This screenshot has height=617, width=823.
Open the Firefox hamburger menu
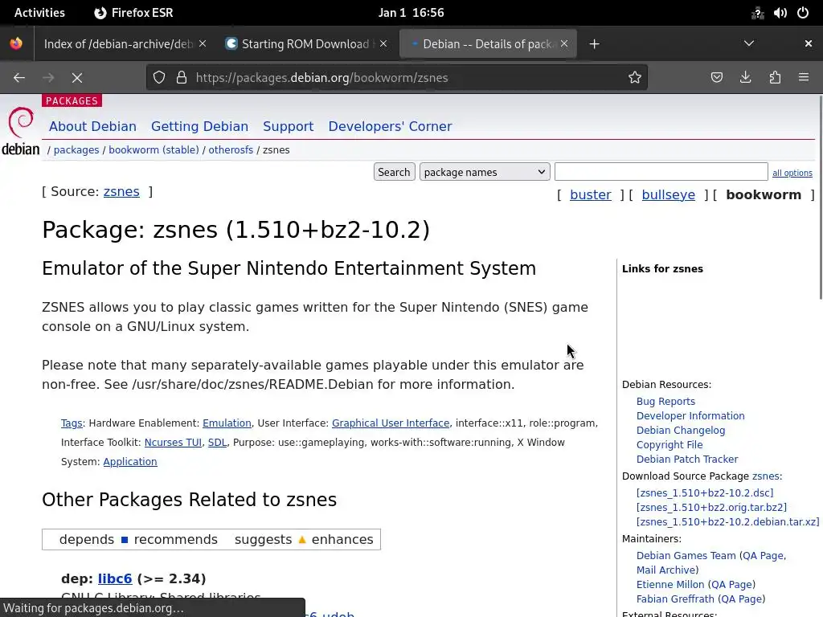804,78
